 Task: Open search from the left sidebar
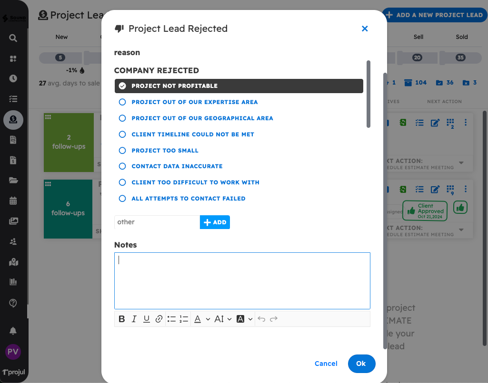(x=13, y=38)
